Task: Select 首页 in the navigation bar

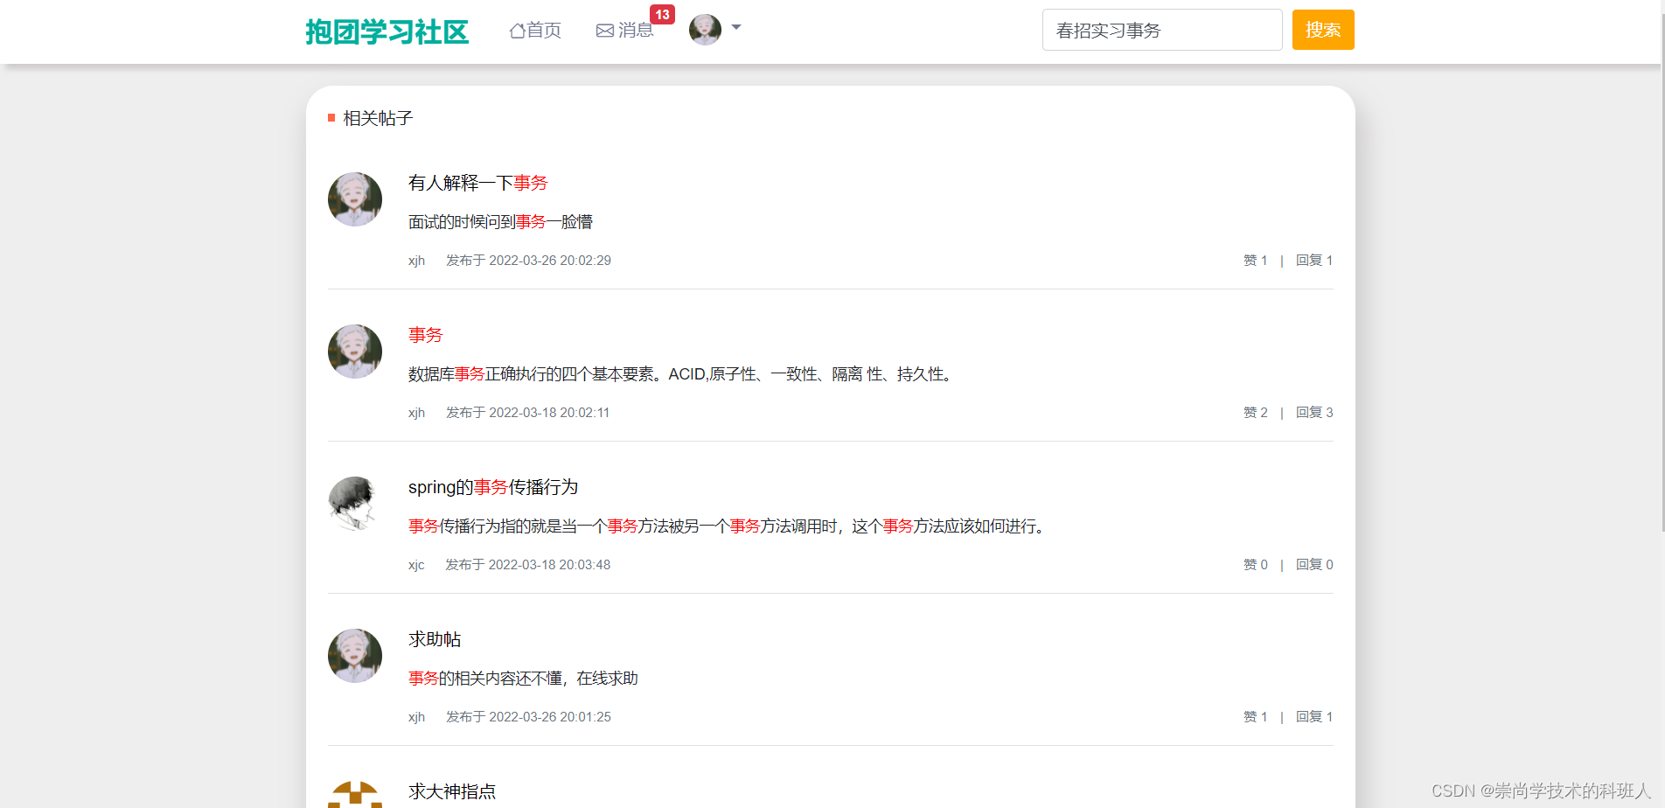Action: (x=534, y=30)
